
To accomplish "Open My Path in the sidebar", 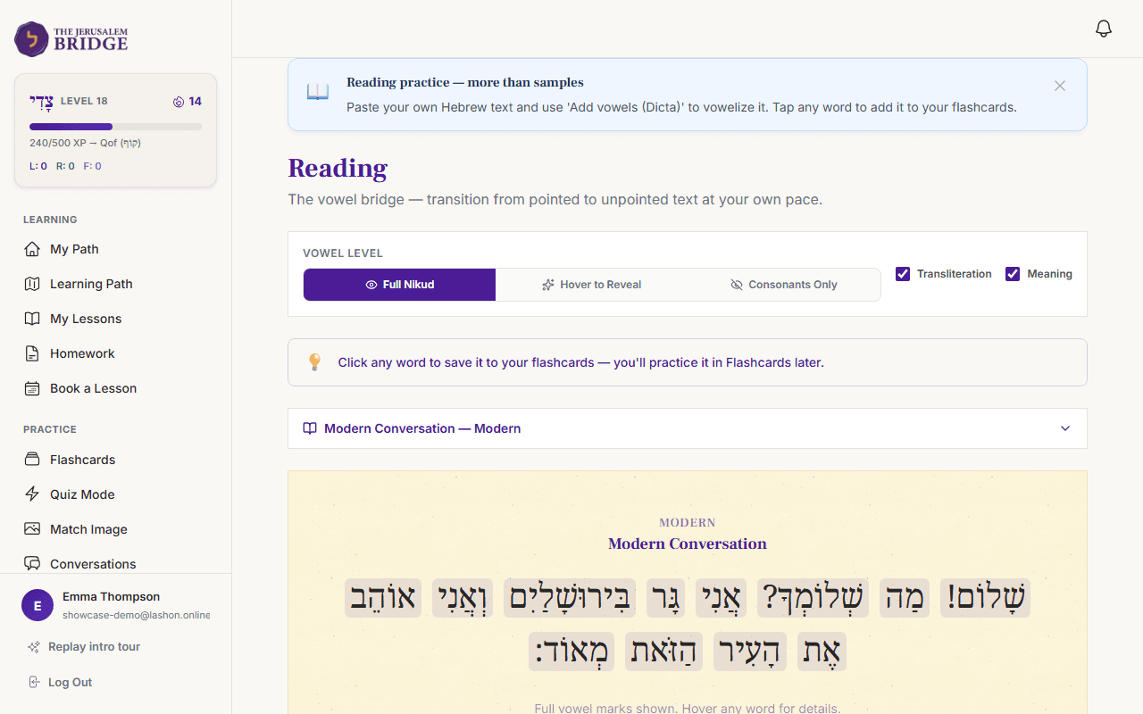I will [116, 249].
